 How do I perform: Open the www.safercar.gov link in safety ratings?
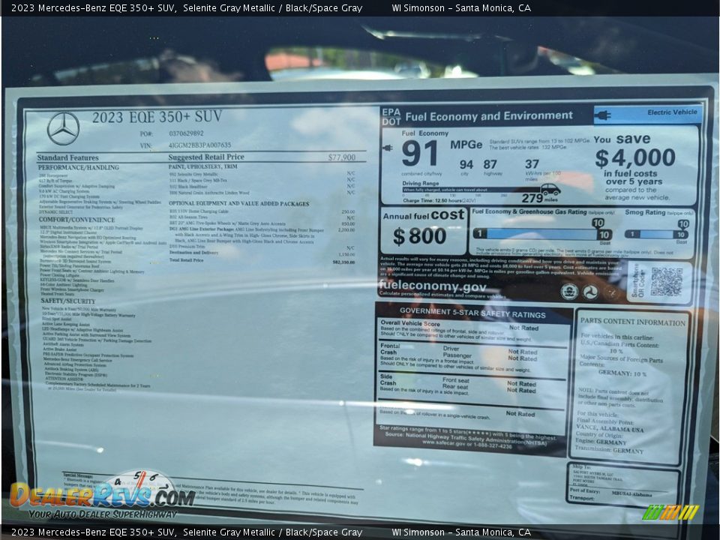(x=443, y=443)
